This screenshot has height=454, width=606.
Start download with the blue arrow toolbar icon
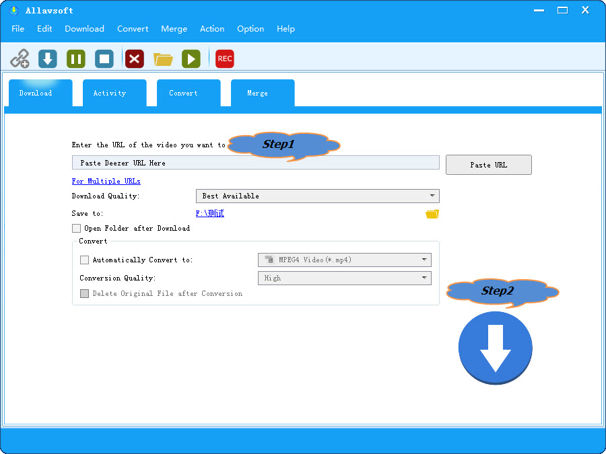coord(48,59)
